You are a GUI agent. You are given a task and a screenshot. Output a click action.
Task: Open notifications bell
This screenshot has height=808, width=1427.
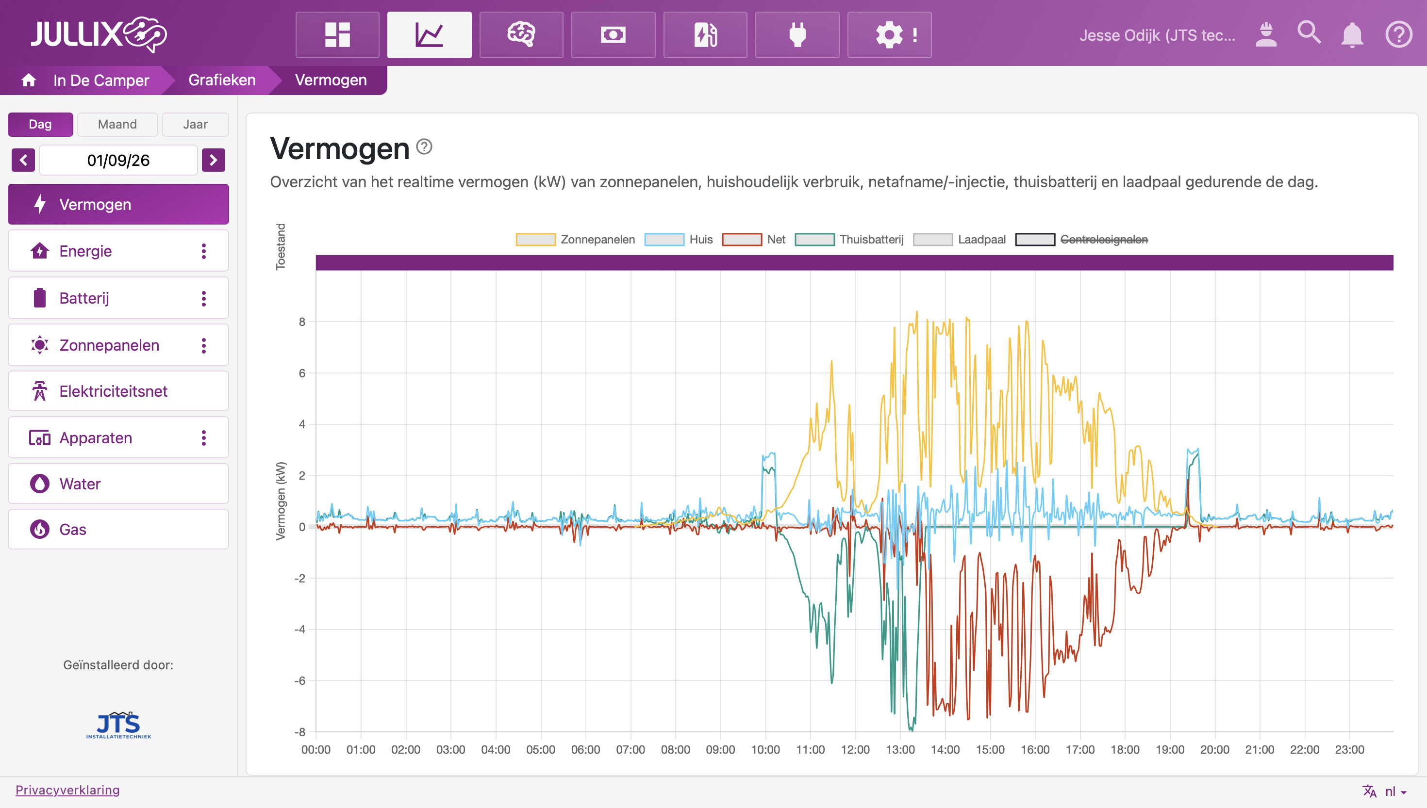[1353, 34]
